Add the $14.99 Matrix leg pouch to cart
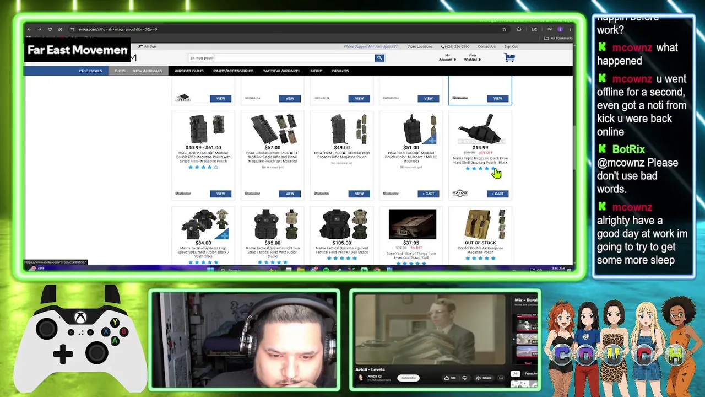The image size is (705, 397). click(x=498, y=194)
